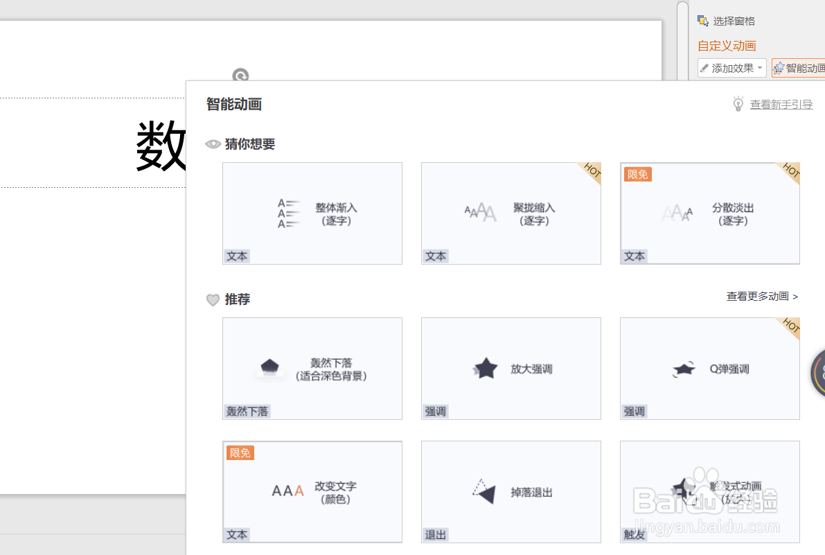
Task: Select the 整体渐入（逐字）animation thumbnail
Action: coord(312,213)
